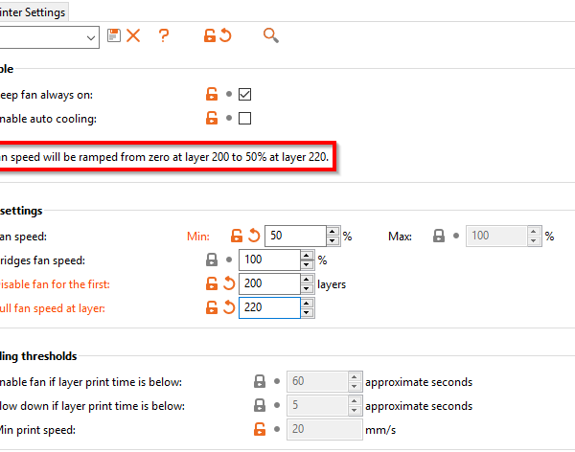
Task: Decrease the Bridges fan speed with the down arrow
Action: (x=307, y=264)
